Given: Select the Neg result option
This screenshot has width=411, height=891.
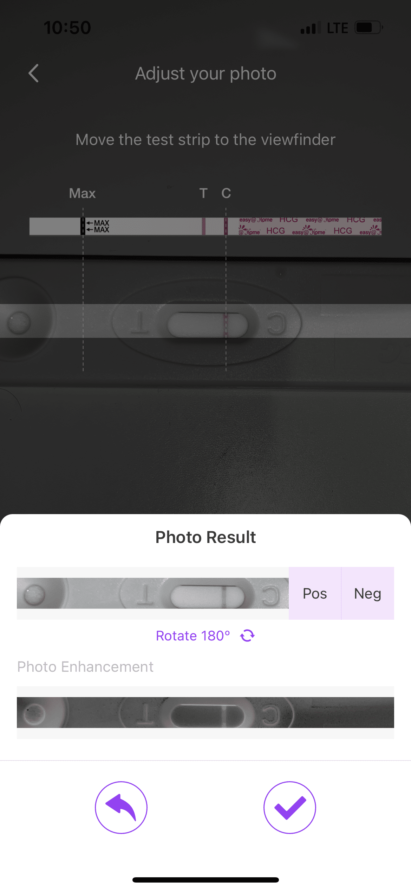Looking at the screenshot, I should pos(367,593).
